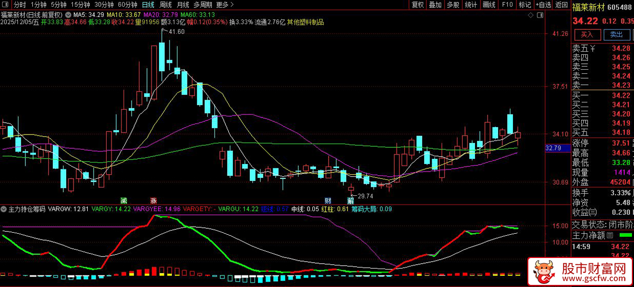Screen dimensions: 634x287
Task: Open the 多股 multi-stock view
Action: point(453,5)
